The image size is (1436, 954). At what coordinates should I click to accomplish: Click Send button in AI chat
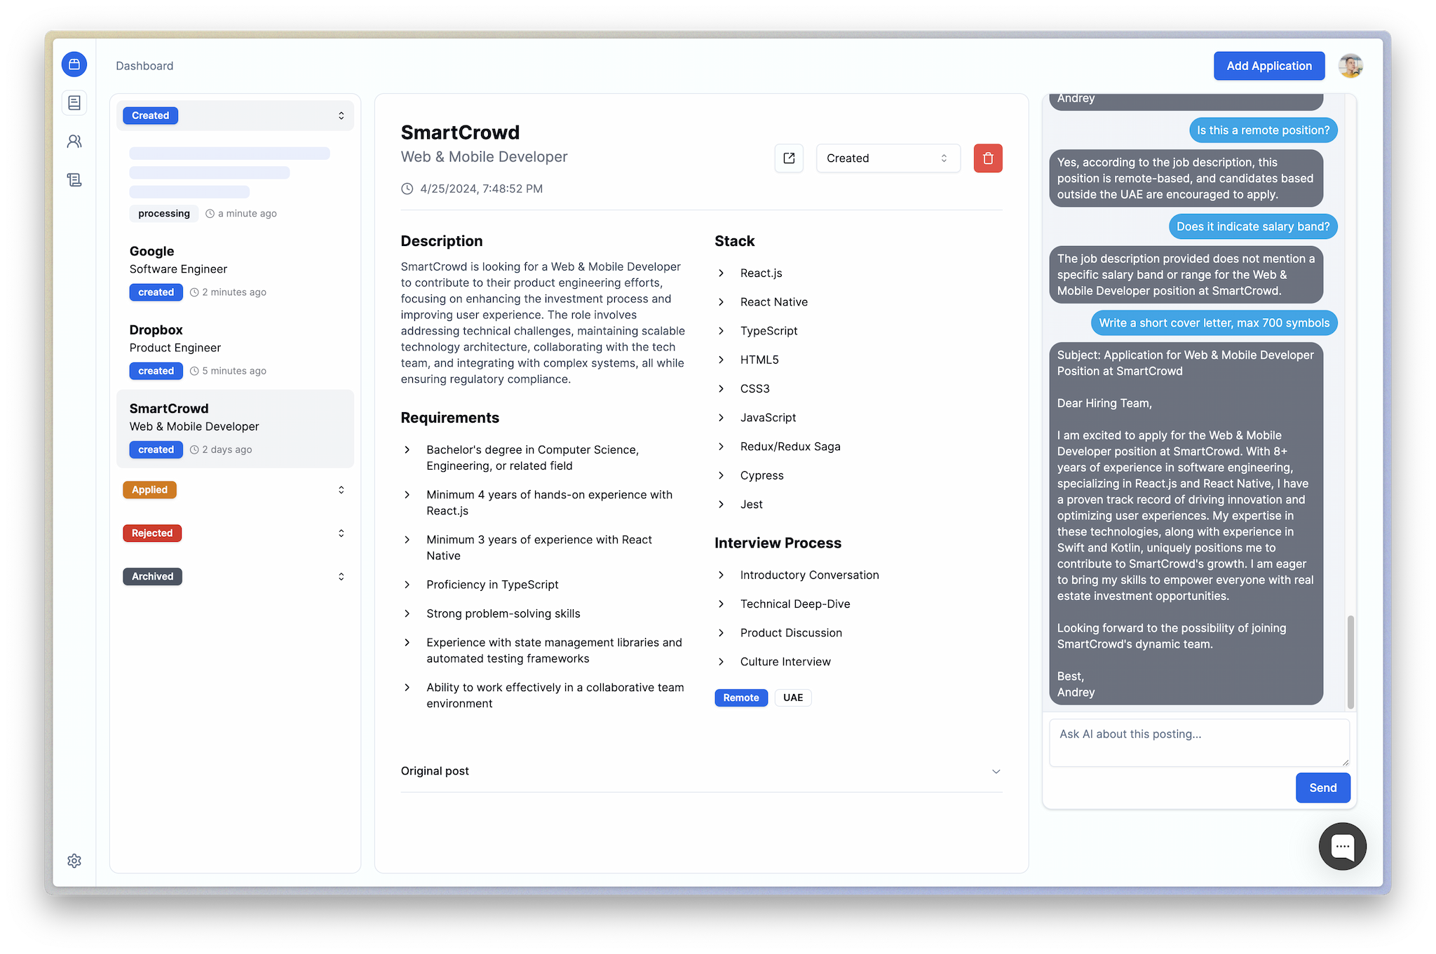[1323, 787]
